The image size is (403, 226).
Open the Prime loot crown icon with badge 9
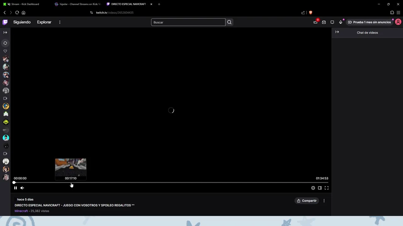click(x=315, y=22)
